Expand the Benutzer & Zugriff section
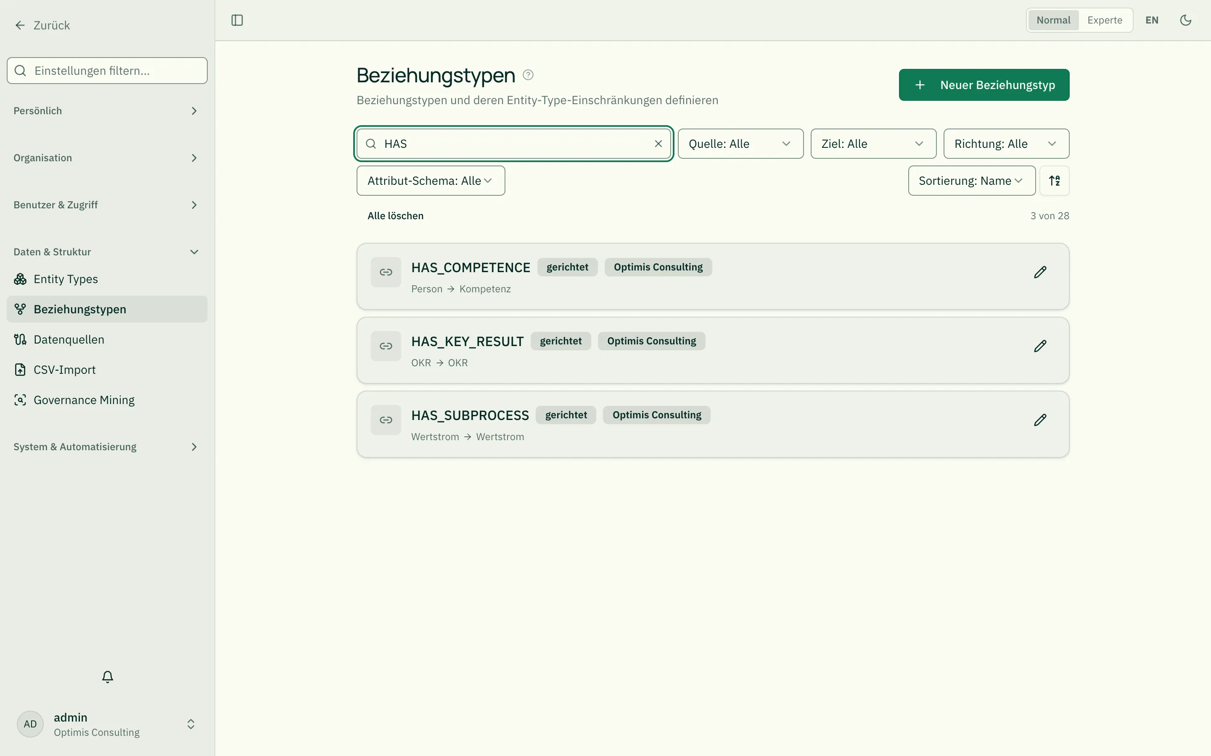This screenshot has width=1211, height=756. tap(106, 205)
